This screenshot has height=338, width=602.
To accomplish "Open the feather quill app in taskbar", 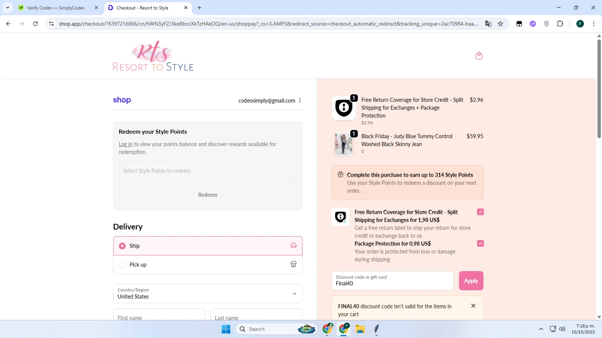I will coord(376,329).
